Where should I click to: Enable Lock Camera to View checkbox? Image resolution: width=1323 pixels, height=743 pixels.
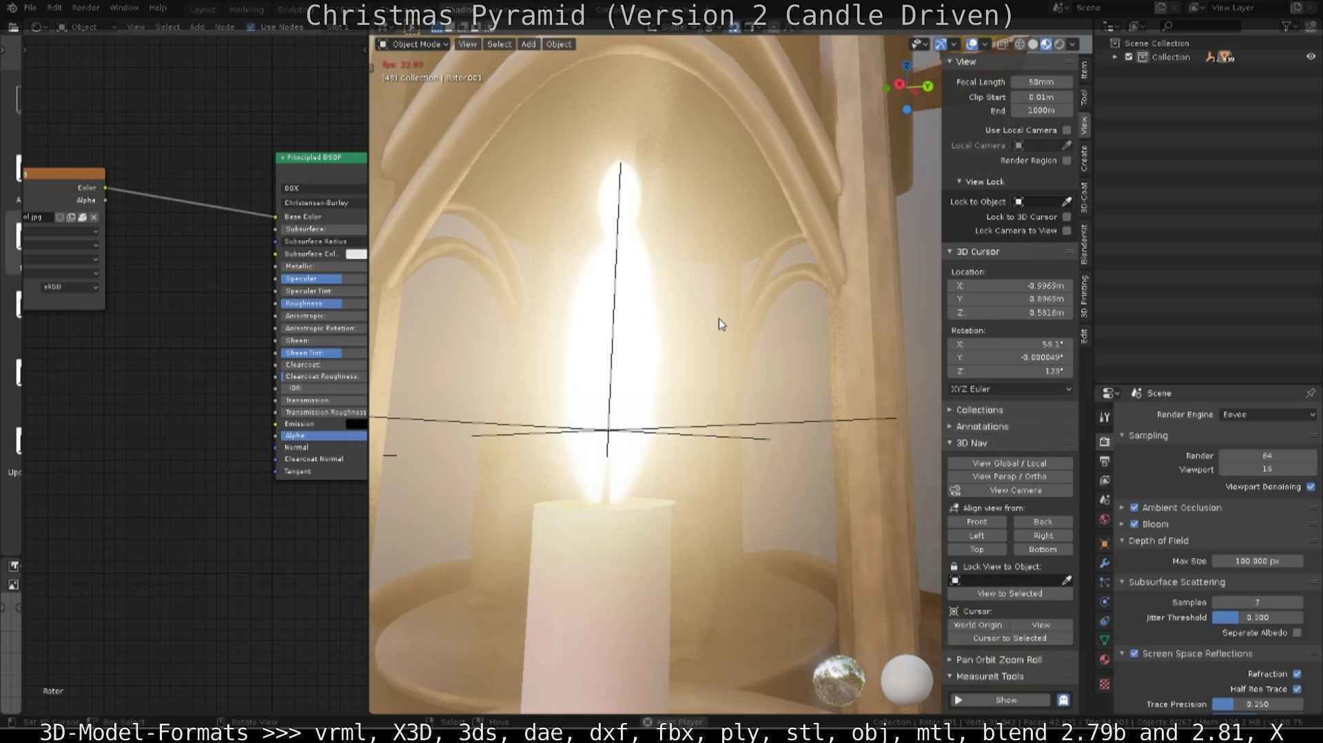coord(1067,231)
